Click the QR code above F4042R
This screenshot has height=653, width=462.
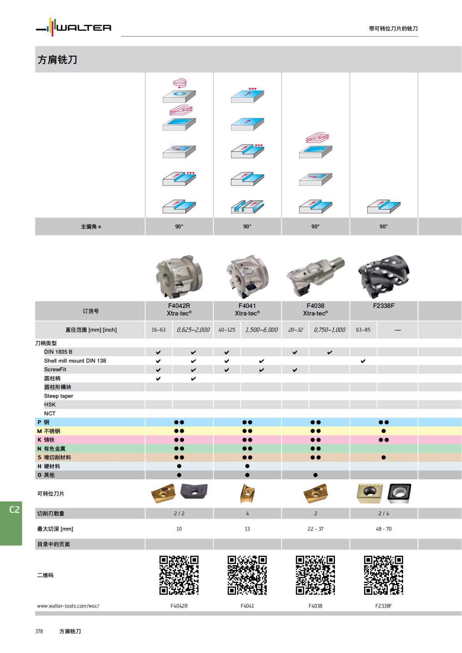tap(179, 575)
